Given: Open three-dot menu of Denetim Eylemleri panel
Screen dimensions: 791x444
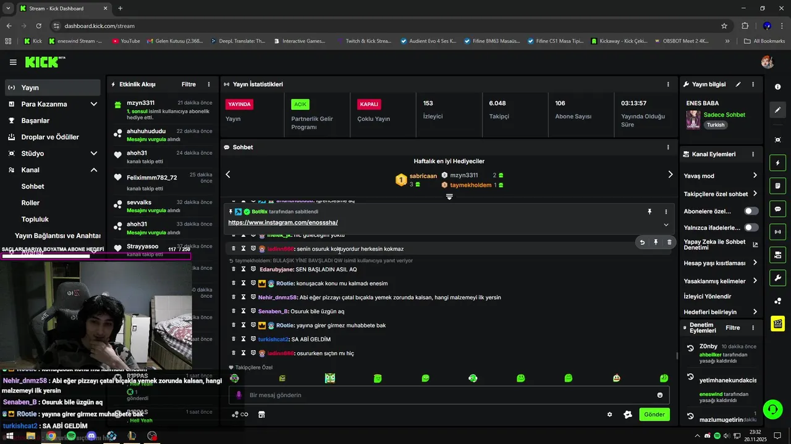Looking at the screenshot, I should [x=753, y=327].
